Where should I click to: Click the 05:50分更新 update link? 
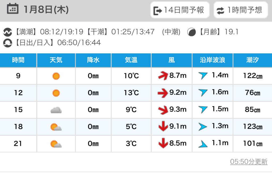(x=249, y=162)
